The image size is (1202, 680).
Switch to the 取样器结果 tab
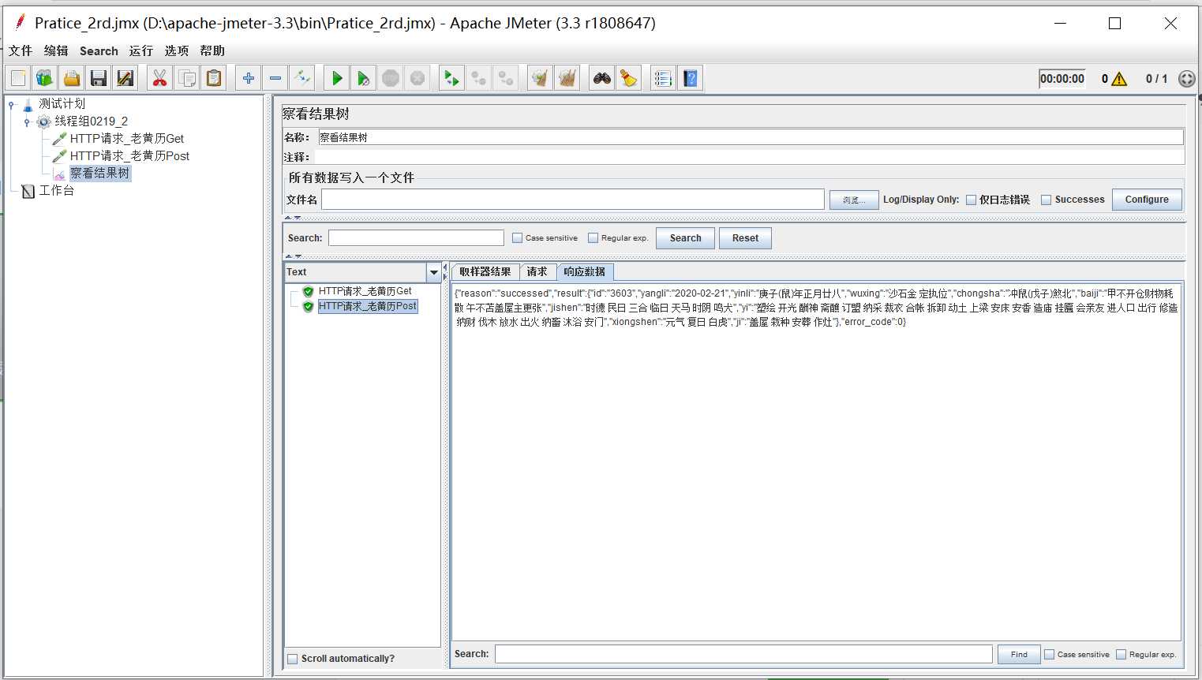click(x=485, y=271)
